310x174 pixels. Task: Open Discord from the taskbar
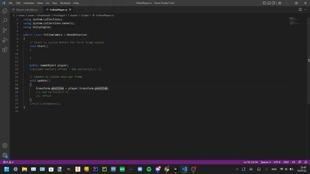pyautogui.click(x=158, y=169)
